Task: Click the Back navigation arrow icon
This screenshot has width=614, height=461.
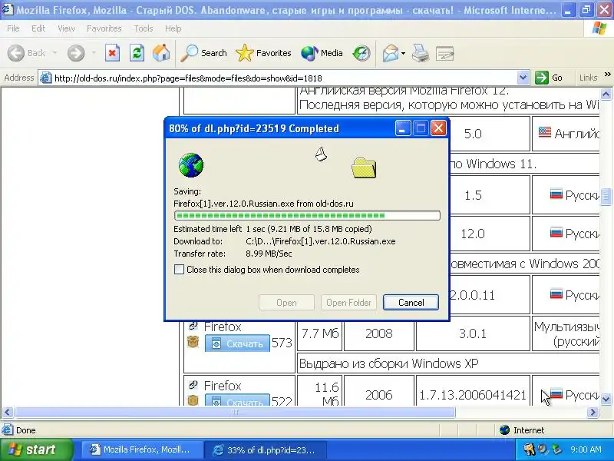Action: pyautogui.click(x=16, y=53)
